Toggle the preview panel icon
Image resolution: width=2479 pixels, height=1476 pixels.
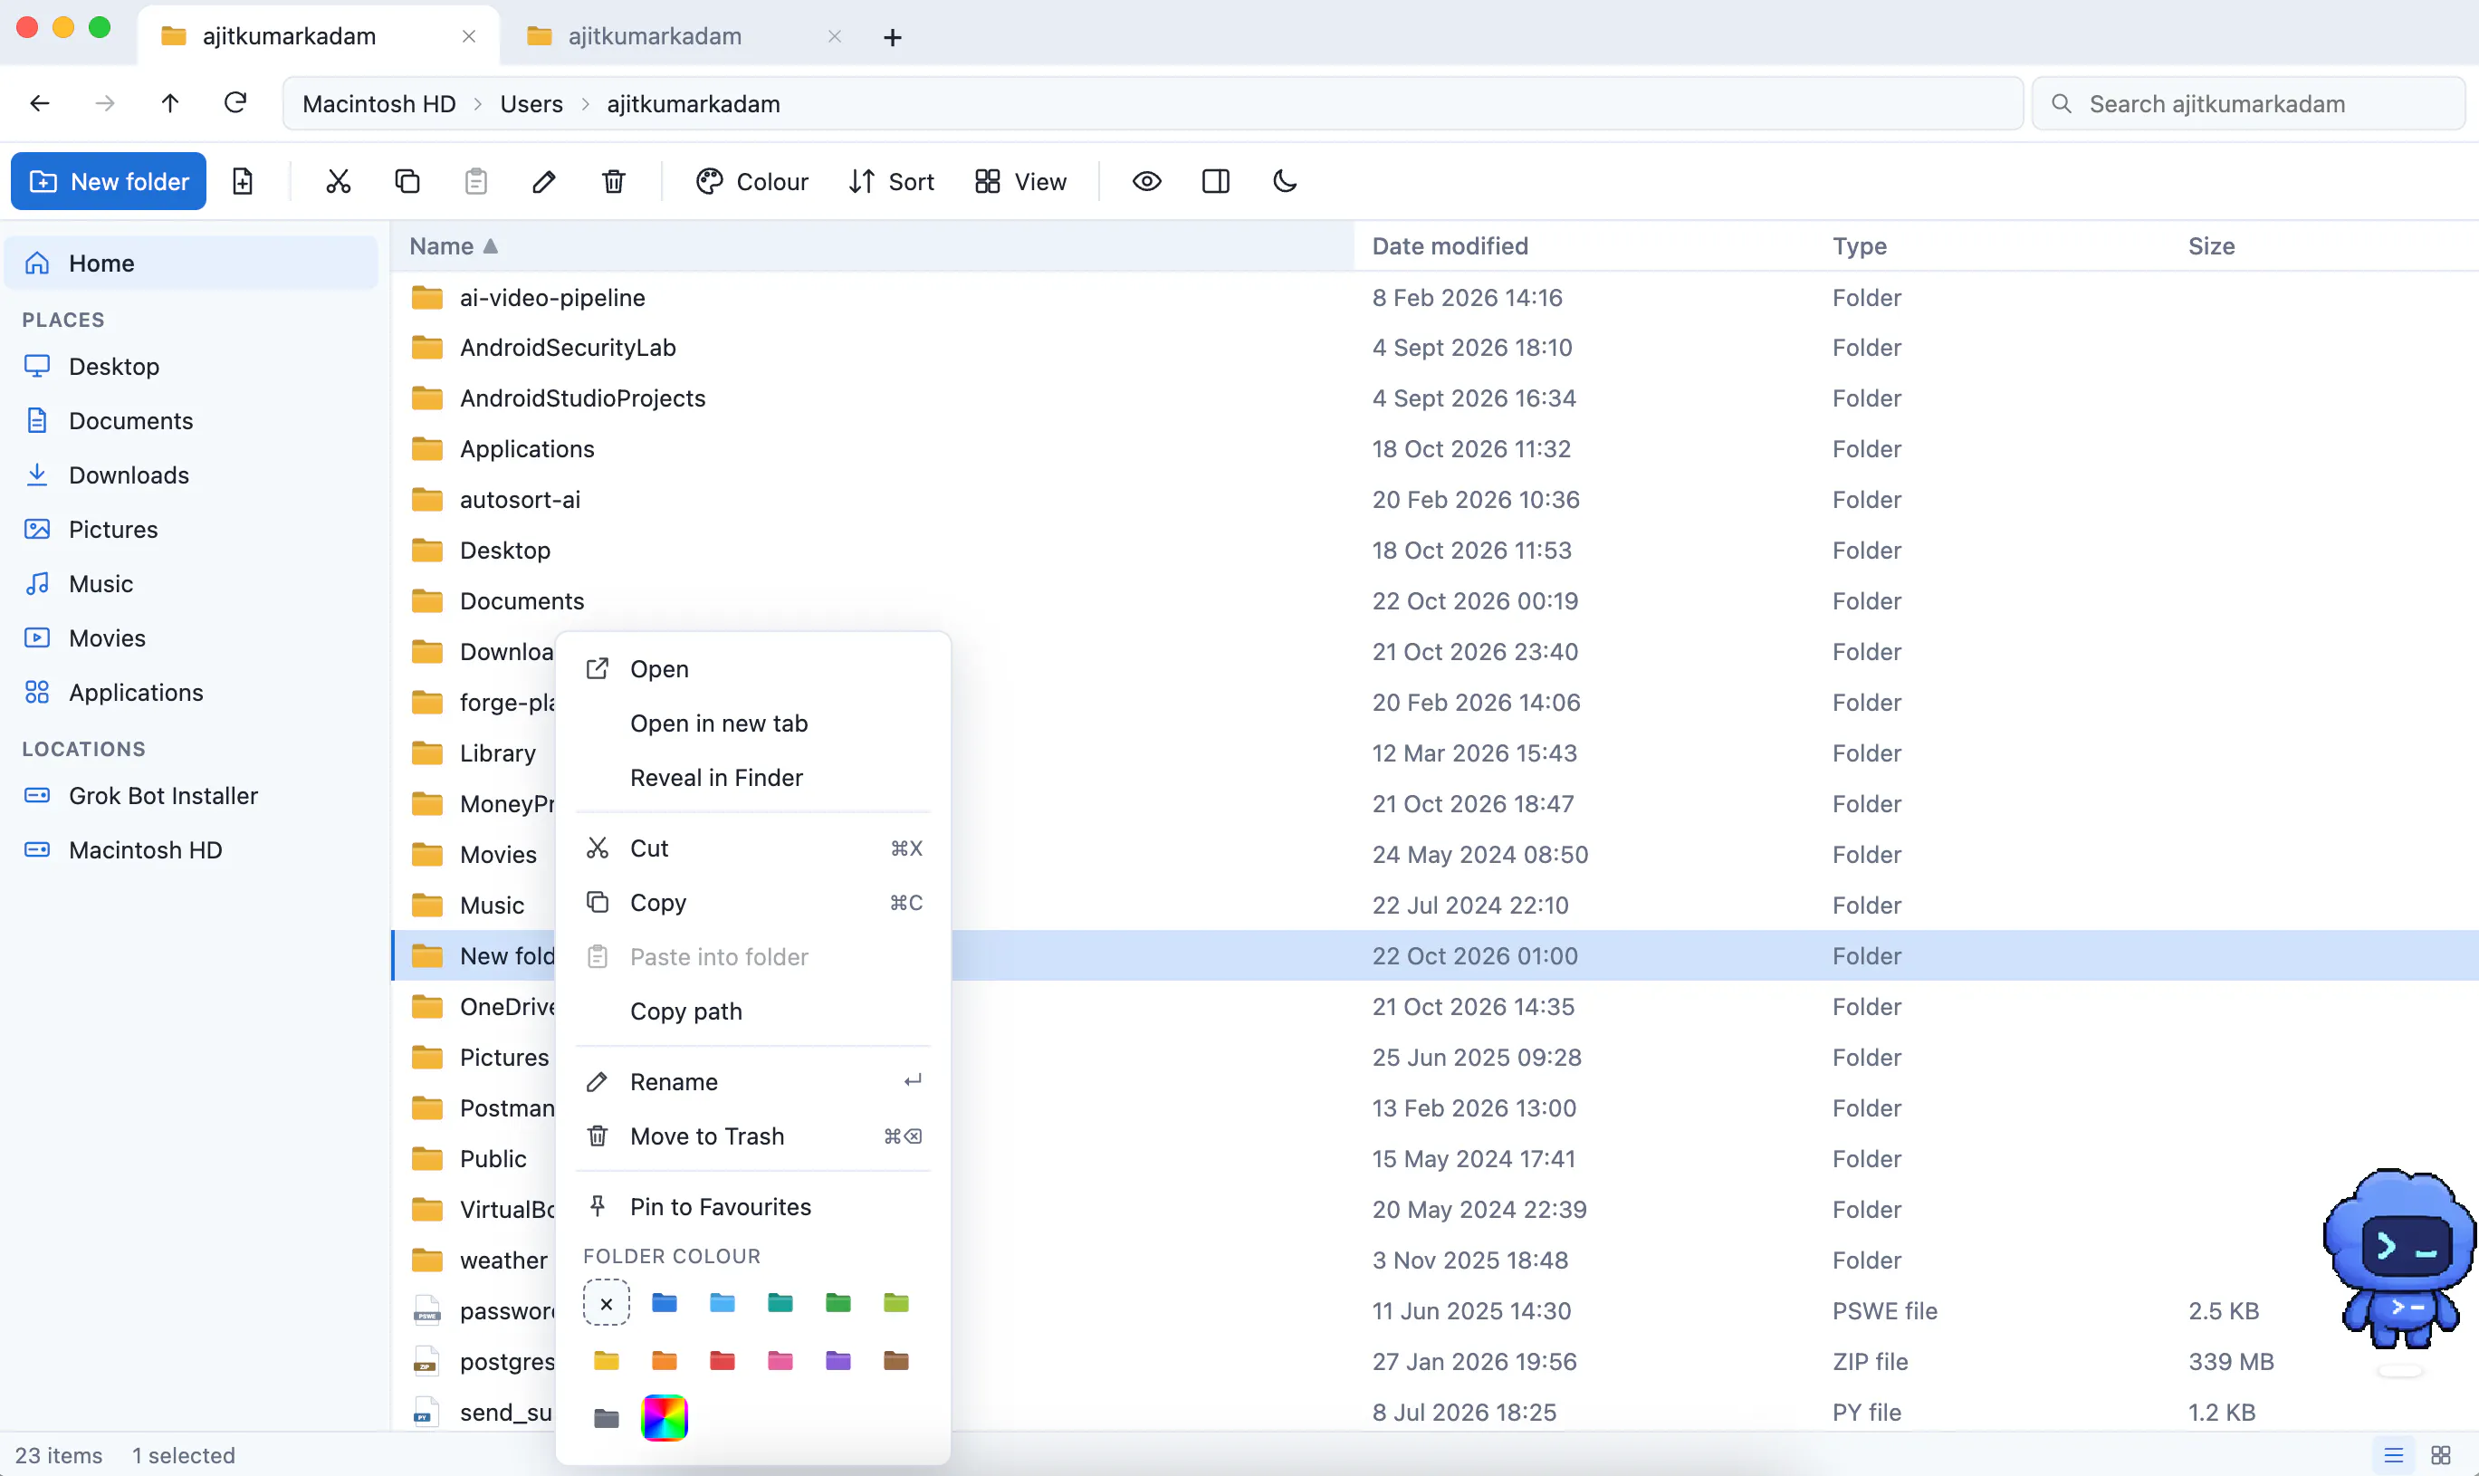click(x=1215, y=181)
